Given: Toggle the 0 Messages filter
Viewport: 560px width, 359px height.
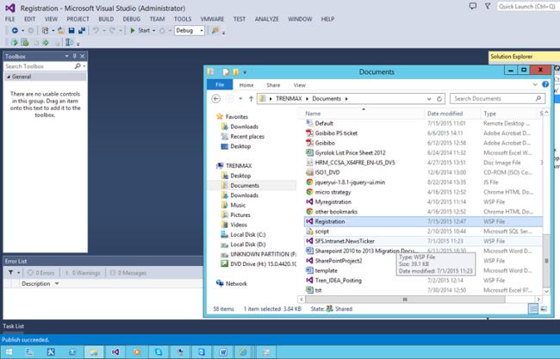Looking at the screenshot, I should pyautogui.click(x=128, y=272).
